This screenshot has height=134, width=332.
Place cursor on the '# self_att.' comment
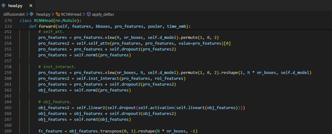[x=51, y=32]
